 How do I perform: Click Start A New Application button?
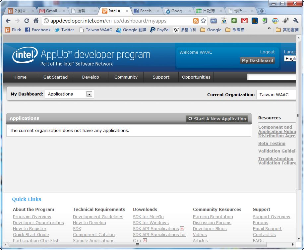point(217,119)
